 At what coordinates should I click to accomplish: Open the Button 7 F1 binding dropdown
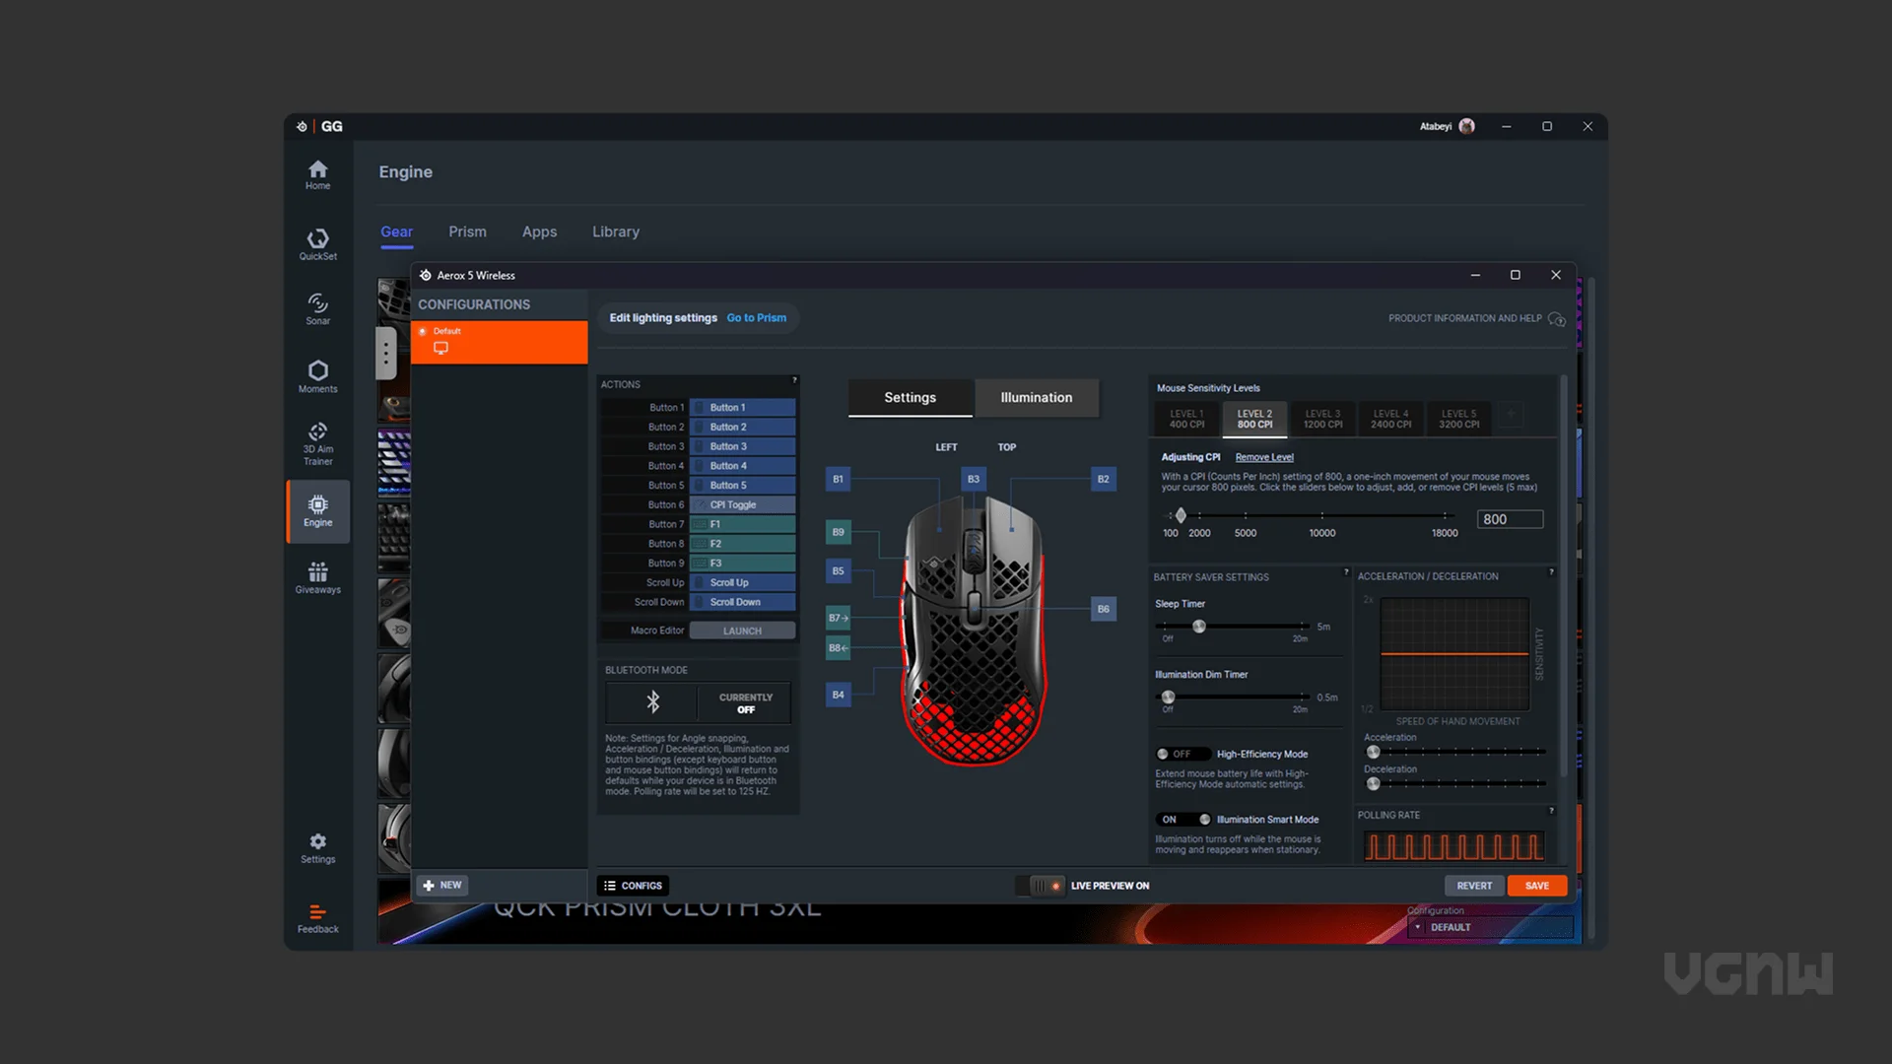742,524
